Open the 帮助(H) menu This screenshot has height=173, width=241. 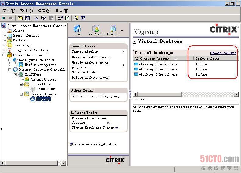click(x=62, y=11)
